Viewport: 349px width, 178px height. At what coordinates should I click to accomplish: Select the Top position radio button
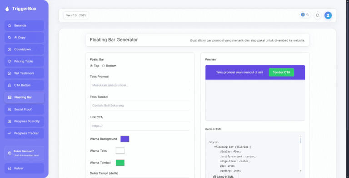point(91,66)
